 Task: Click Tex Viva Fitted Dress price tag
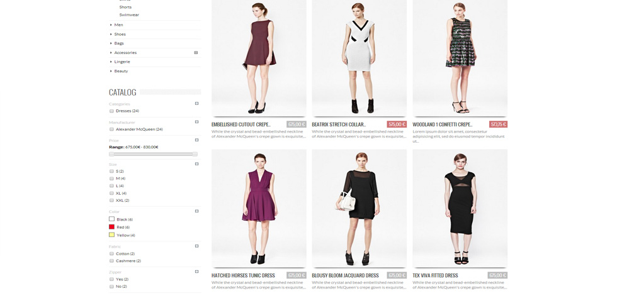click(497, 276)
